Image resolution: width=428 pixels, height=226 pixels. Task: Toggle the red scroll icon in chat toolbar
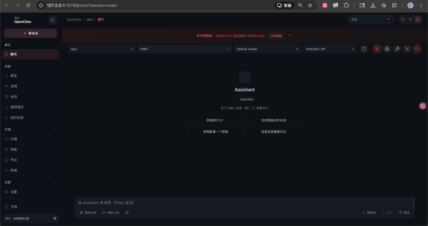point(377,49)
